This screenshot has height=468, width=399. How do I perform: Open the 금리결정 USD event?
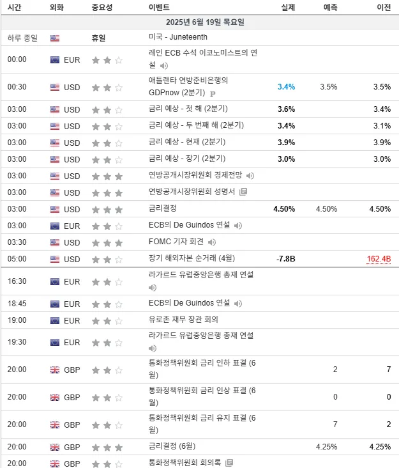click(x=163, y=208)
